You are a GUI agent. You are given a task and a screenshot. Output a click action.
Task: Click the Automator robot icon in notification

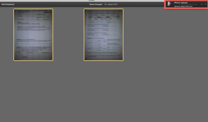pos(169,4)
